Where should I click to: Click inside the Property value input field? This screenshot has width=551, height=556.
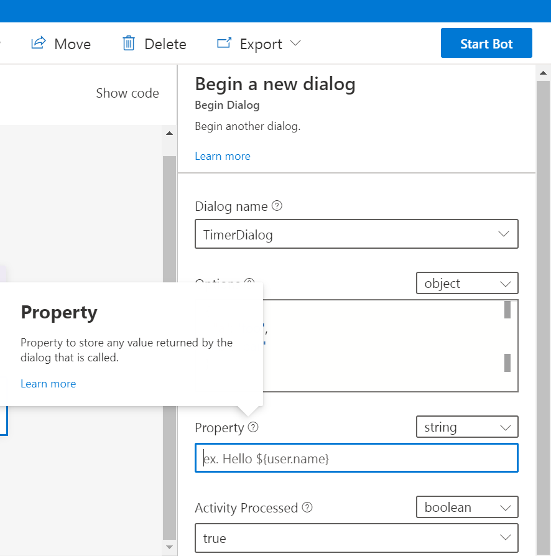coord(356,457)
